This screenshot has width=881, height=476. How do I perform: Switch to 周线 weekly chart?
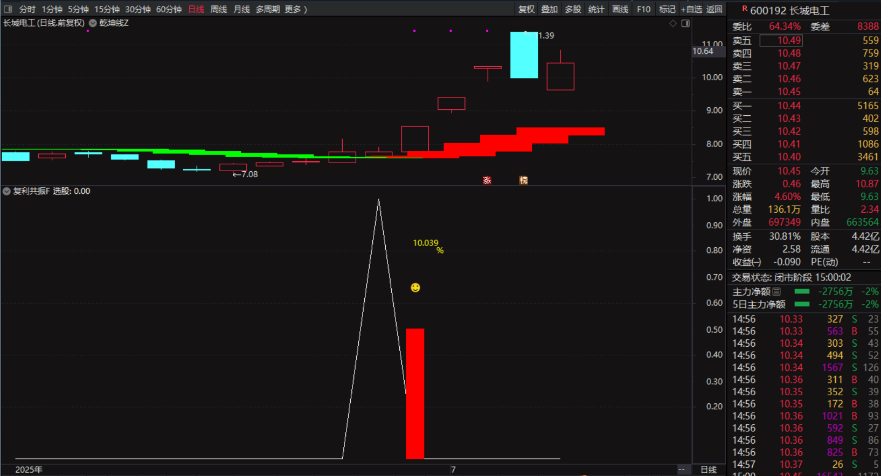218,9
